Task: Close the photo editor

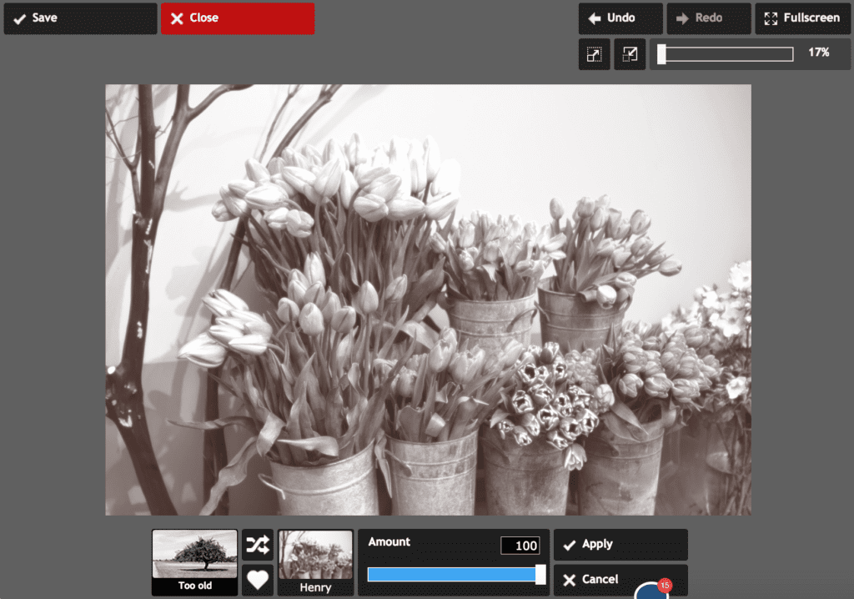Action: click(x=238, y=18)
